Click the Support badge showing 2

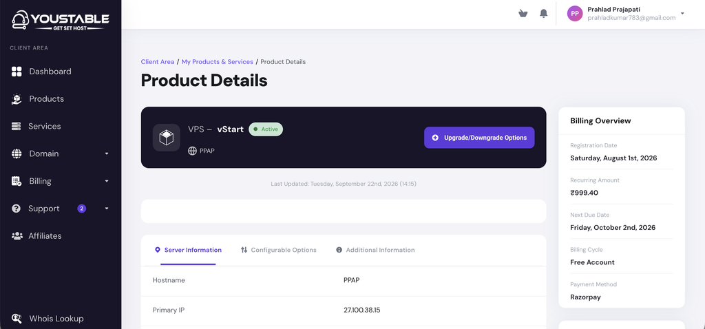(81, 209)
